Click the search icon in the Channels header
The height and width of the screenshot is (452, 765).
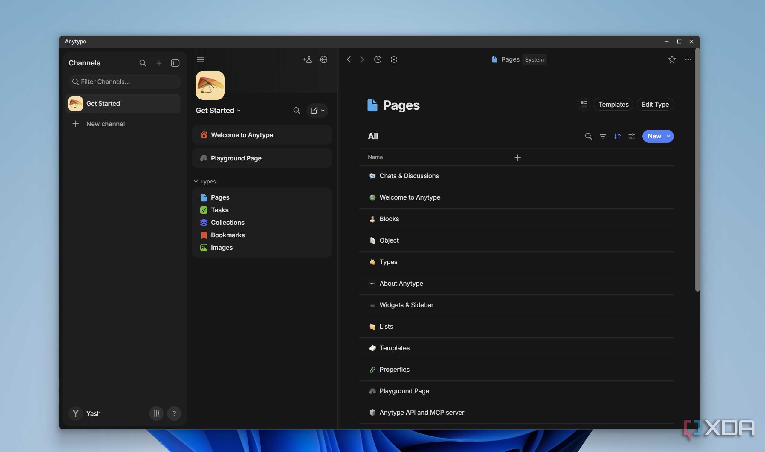(143, 63)
